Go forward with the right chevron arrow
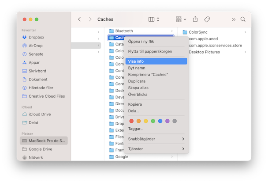 [90, 19]
